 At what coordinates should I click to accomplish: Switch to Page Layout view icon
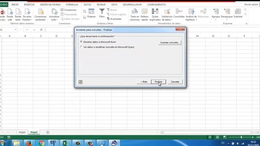point(217,137)
